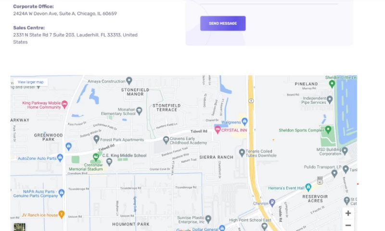385x231 pixels.
Task: Click the Amaya Construction location pin
Action: 129,80
